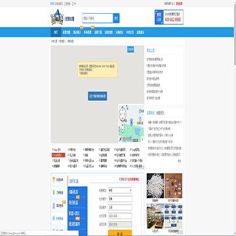Open the sidebar tab with the purple icon
This screenshot has width=236, height=236.
(58, 205)
